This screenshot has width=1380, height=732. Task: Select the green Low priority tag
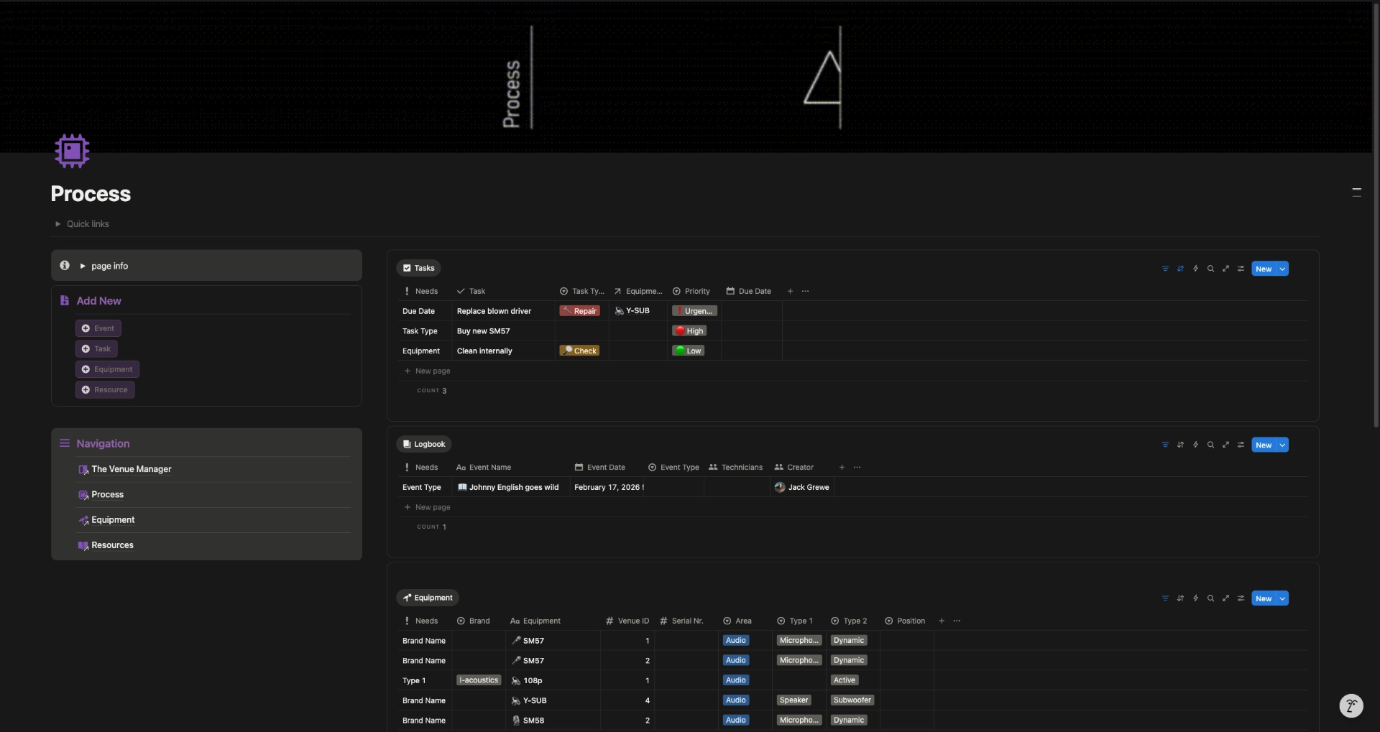(687, 351)
